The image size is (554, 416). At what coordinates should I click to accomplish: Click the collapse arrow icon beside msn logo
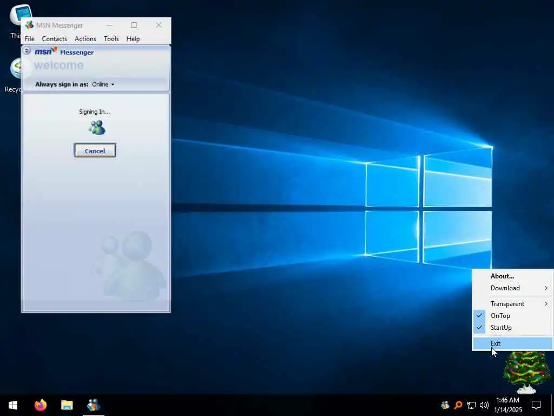[x=27, y=50]
